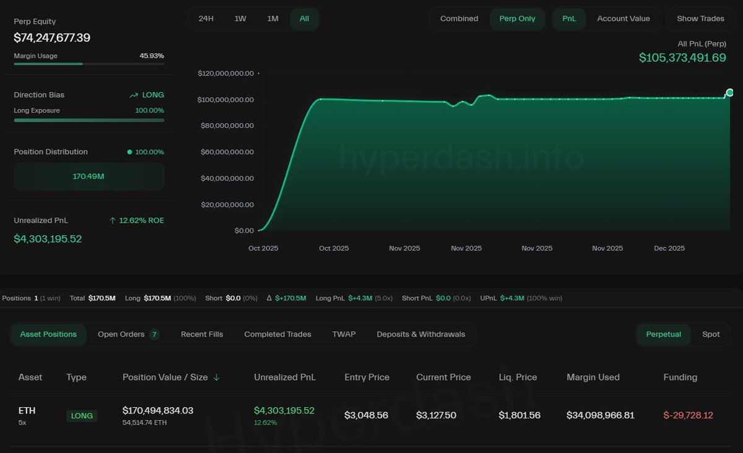Click the Position Value / Size column header
The image size is (743, 453).
[164, 377]
